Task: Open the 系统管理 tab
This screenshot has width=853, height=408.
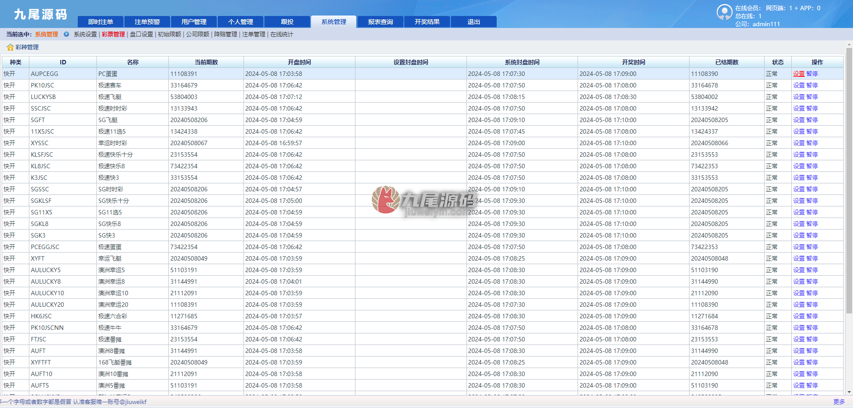Action: click(x=334, y=22)
